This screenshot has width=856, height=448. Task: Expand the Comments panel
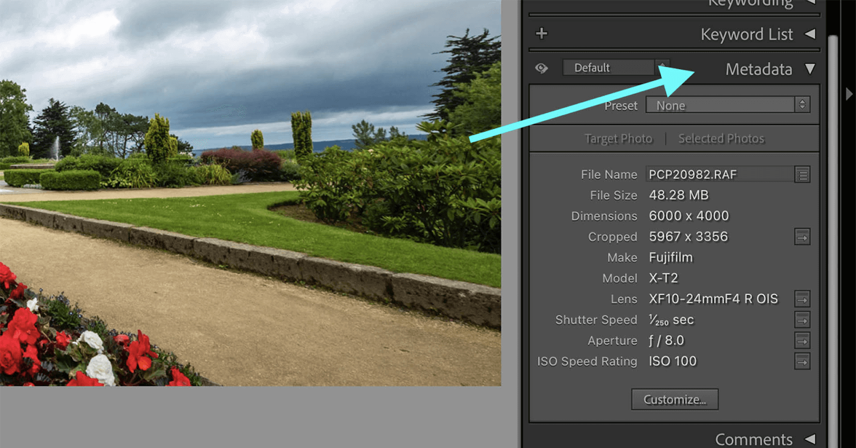pos(810,439)
